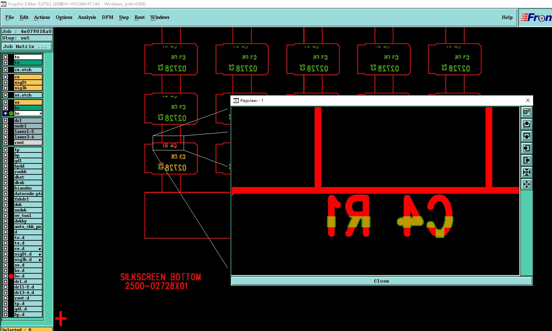Screen dimensions: 552x331
Task: Click the SILKSCREEN BOTTOM label on canvas
Action: click(x=160, y=277)
